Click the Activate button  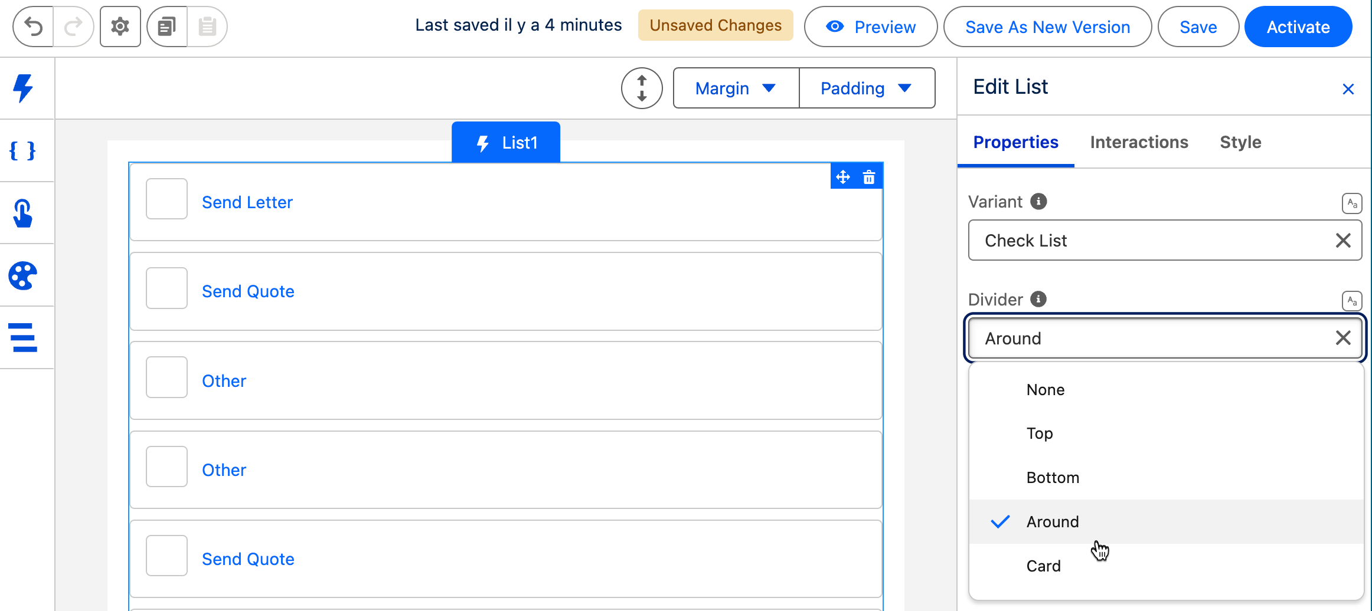[x=1298, y=27]
